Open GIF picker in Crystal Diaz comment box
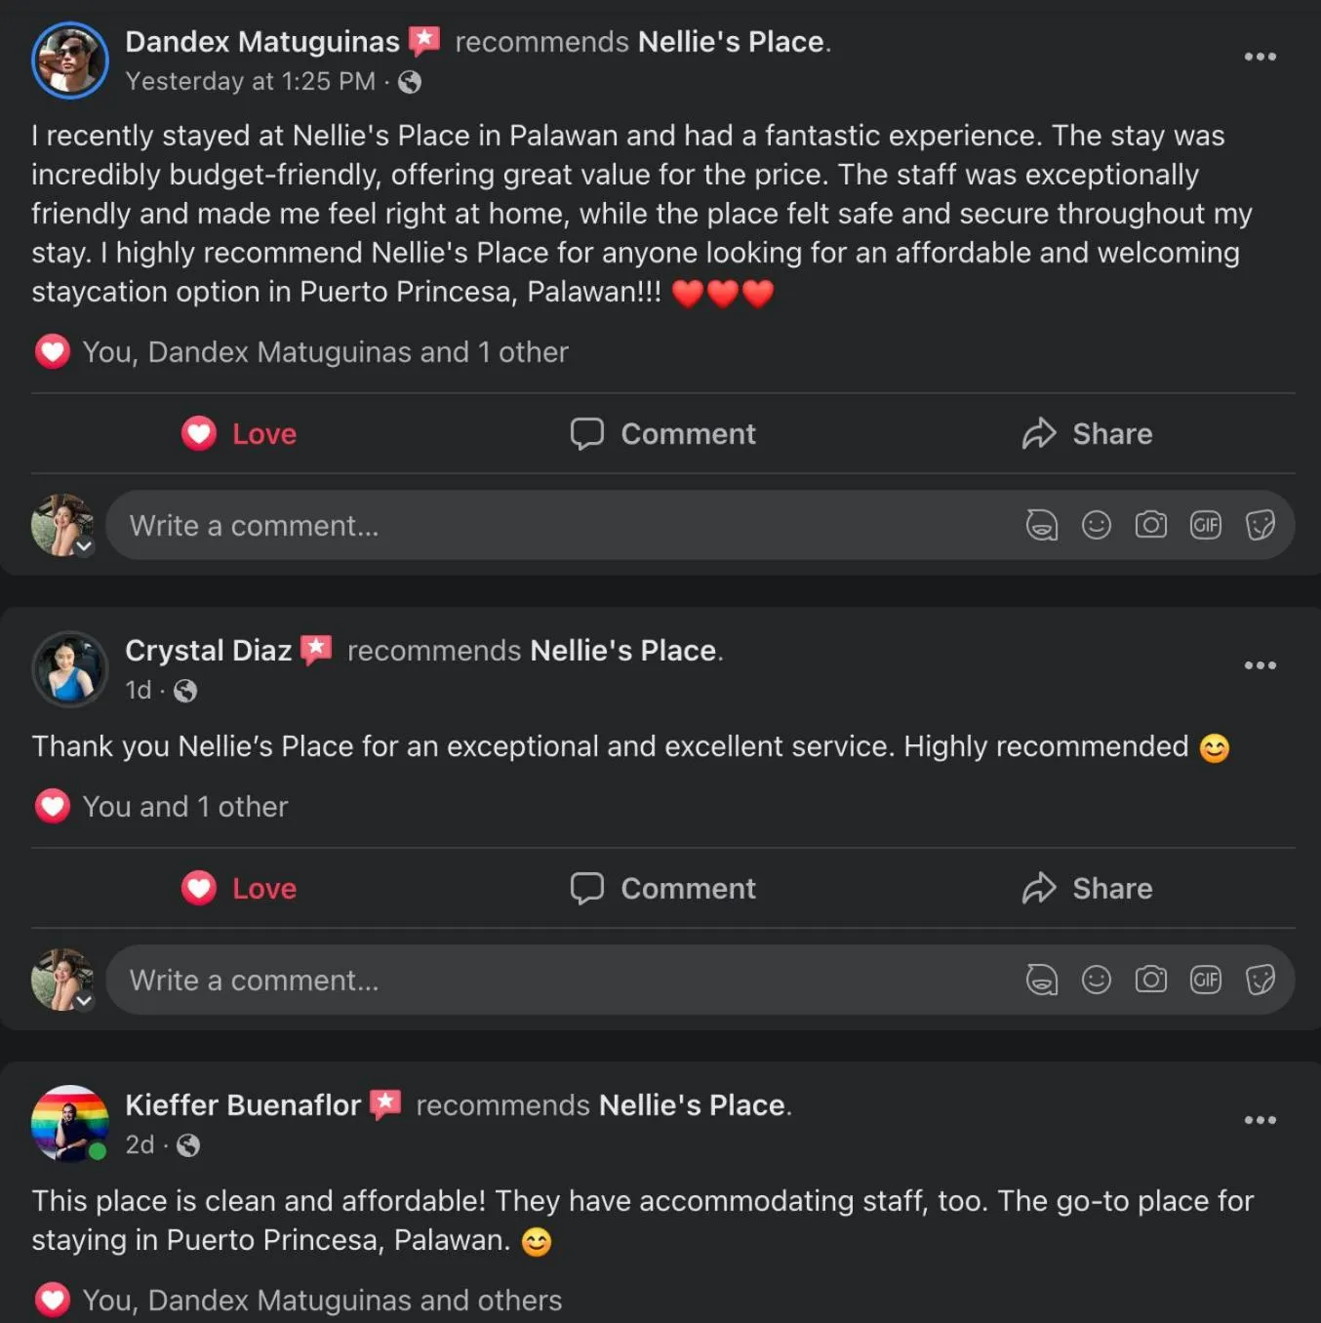The width and height of the screenshot is (1321, 1323). point(1205,980)
